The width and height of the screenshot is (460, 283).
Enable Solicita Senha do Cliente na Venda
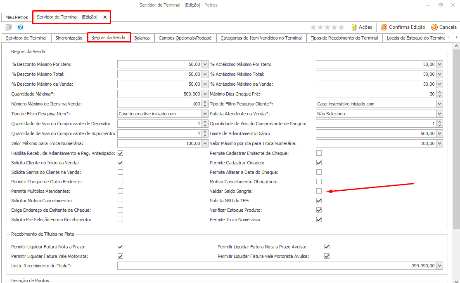point(120,172)
